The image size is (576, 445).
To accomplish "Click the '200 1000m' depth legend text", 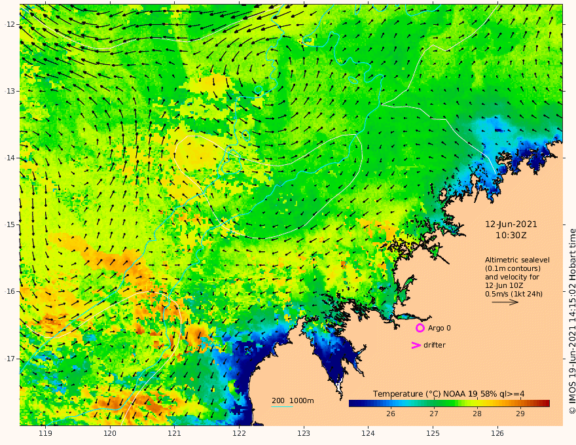I will [x=293, y=400].
